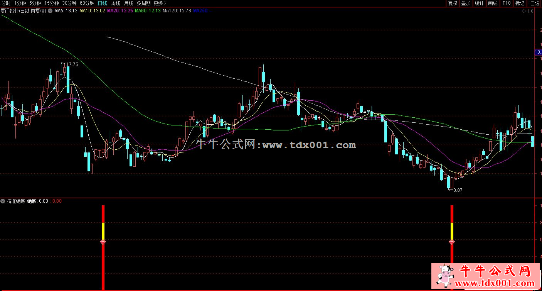The image size is (542, 291).
Task: Select the 1分钟 period tab
Action: (x=20, y=3)
